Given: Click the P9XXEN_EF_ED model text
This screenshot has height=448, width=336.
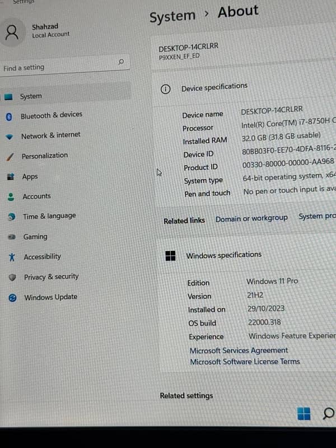Looking at the screenshot, I should 179,57.
